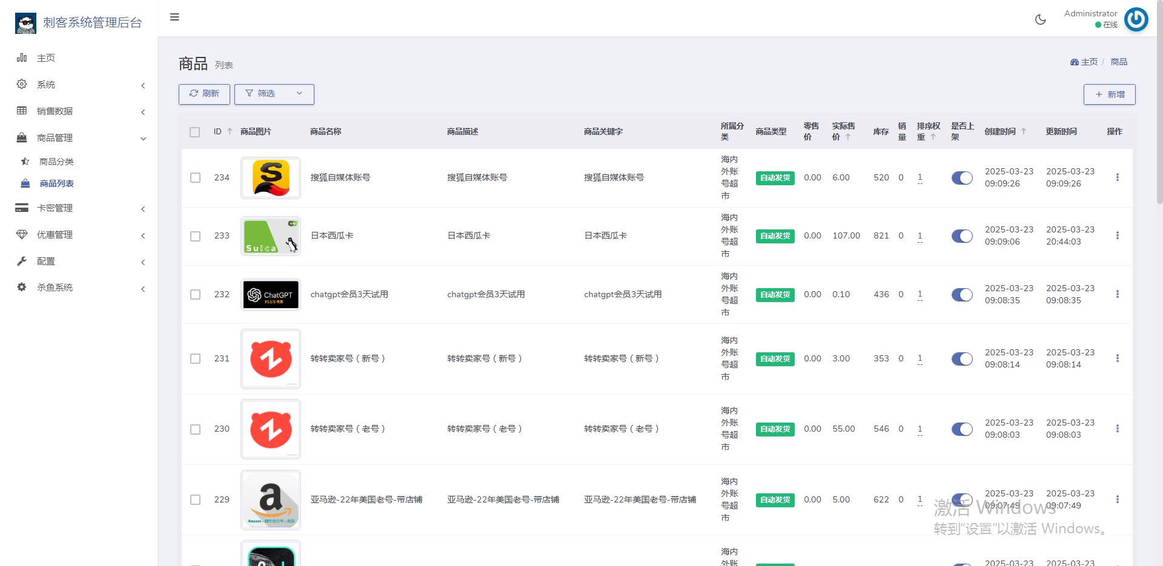Toggle dark mode with the moon icon
The image size is (1163, 566).
tap(1040, 19)
